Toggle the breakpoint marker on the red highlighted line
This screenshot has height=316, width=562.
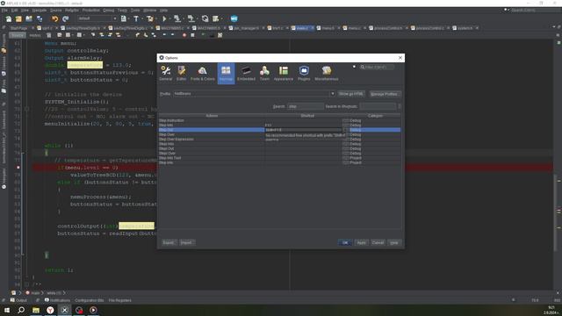click(x=18, y=168)
